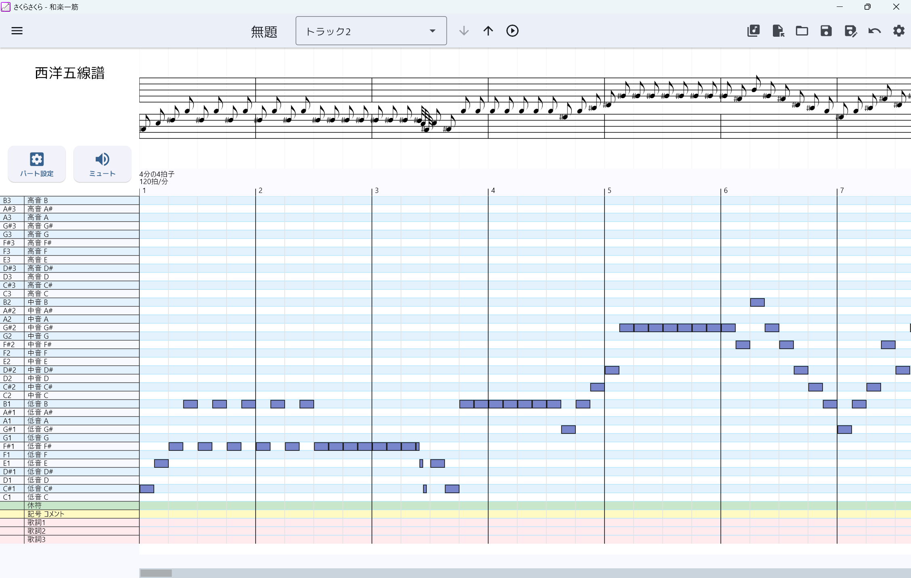This screenshot has height=578, width=911.
Task: Click the import file icon
Action: point(778,31)
